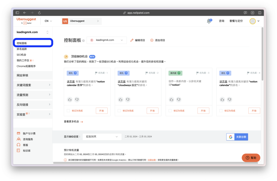
Task: Go back with browser back arrow
Action: coord(25,13)
